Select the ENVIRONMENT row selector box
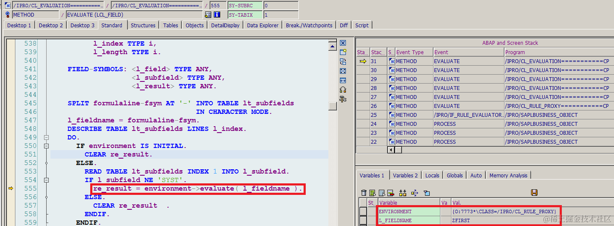This screenshot has height=226, width=614. pyautogui.click(x=363, y=212)
